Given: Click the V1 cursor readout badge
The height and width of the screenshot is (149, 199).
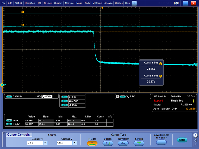Looking at the screenshot, I should (x=64, y=97).
